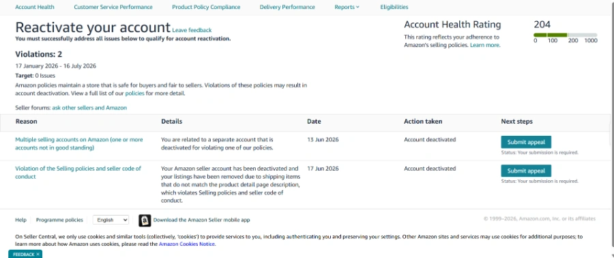614x258 pixels.
Task: Click the Violations: 2 heading
Action: pos(38,54)
